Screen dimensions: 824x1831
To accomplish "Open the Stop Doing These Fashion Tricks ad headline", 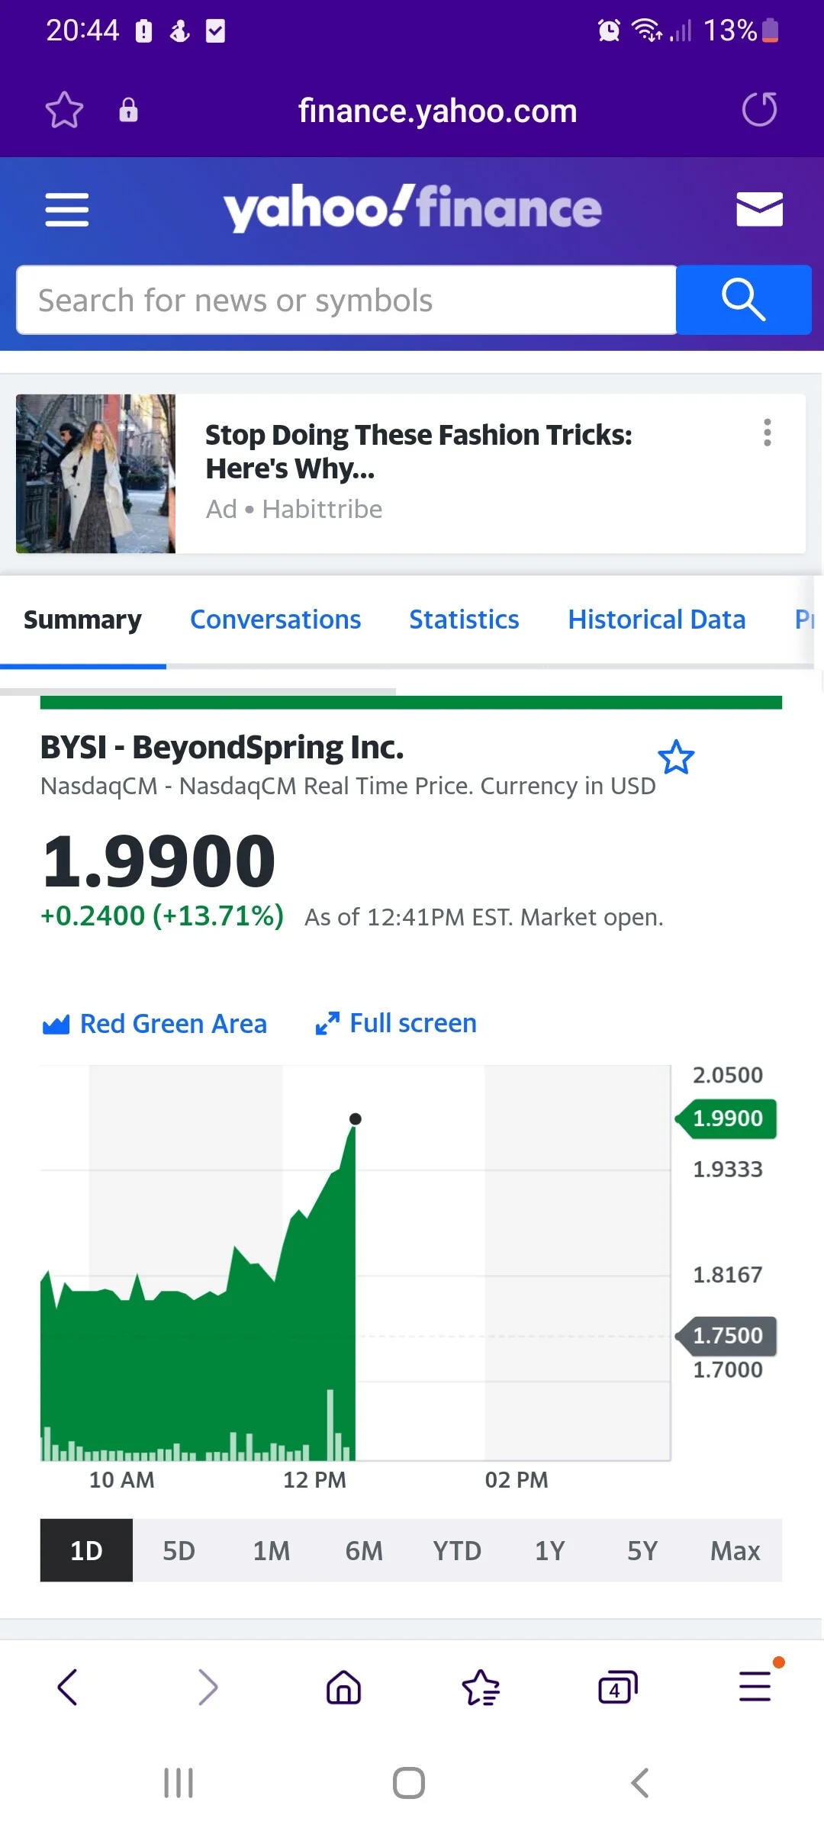I will pyautogui.click(x=419, y=452).
